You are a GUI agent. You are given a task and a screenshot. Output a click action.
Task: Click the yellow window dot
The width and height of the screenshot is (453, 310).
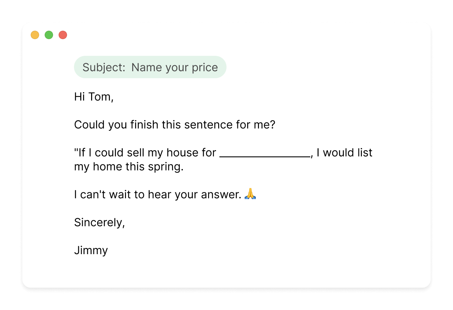(x=35, y=35)
